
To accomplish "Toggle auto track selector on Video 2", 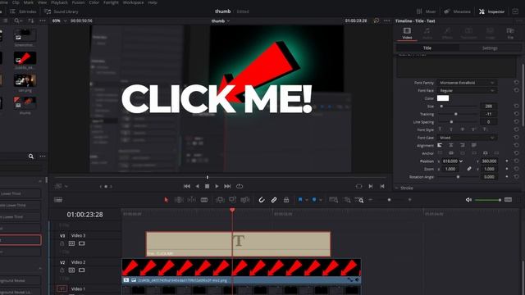I will tap(71, 270).
